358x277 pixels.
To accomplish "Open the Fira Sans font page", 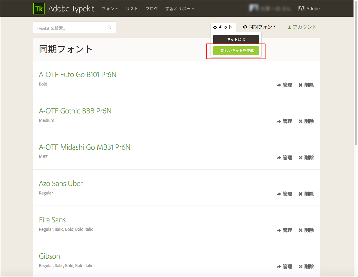I will pyautogui.click(x=52, y=220).
